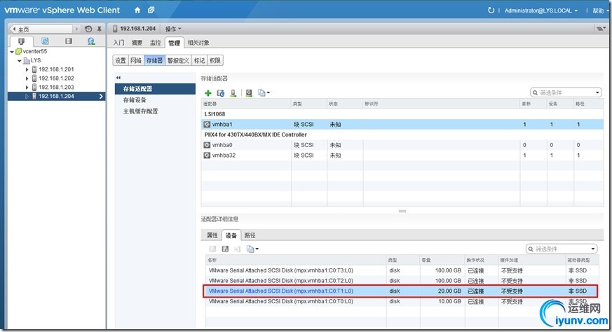
Task: Collapse the vcenter55 tree node
Action: coord(12,52)
